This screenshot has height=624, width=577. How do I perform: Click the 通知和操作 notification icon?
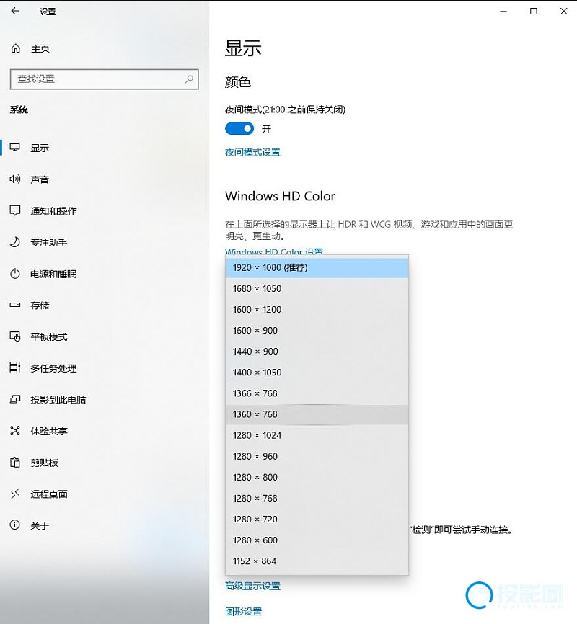pos(15,211)
